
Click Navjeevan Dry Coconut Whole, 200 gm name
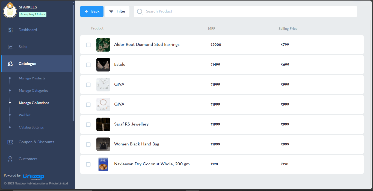[x=152, y=164]
